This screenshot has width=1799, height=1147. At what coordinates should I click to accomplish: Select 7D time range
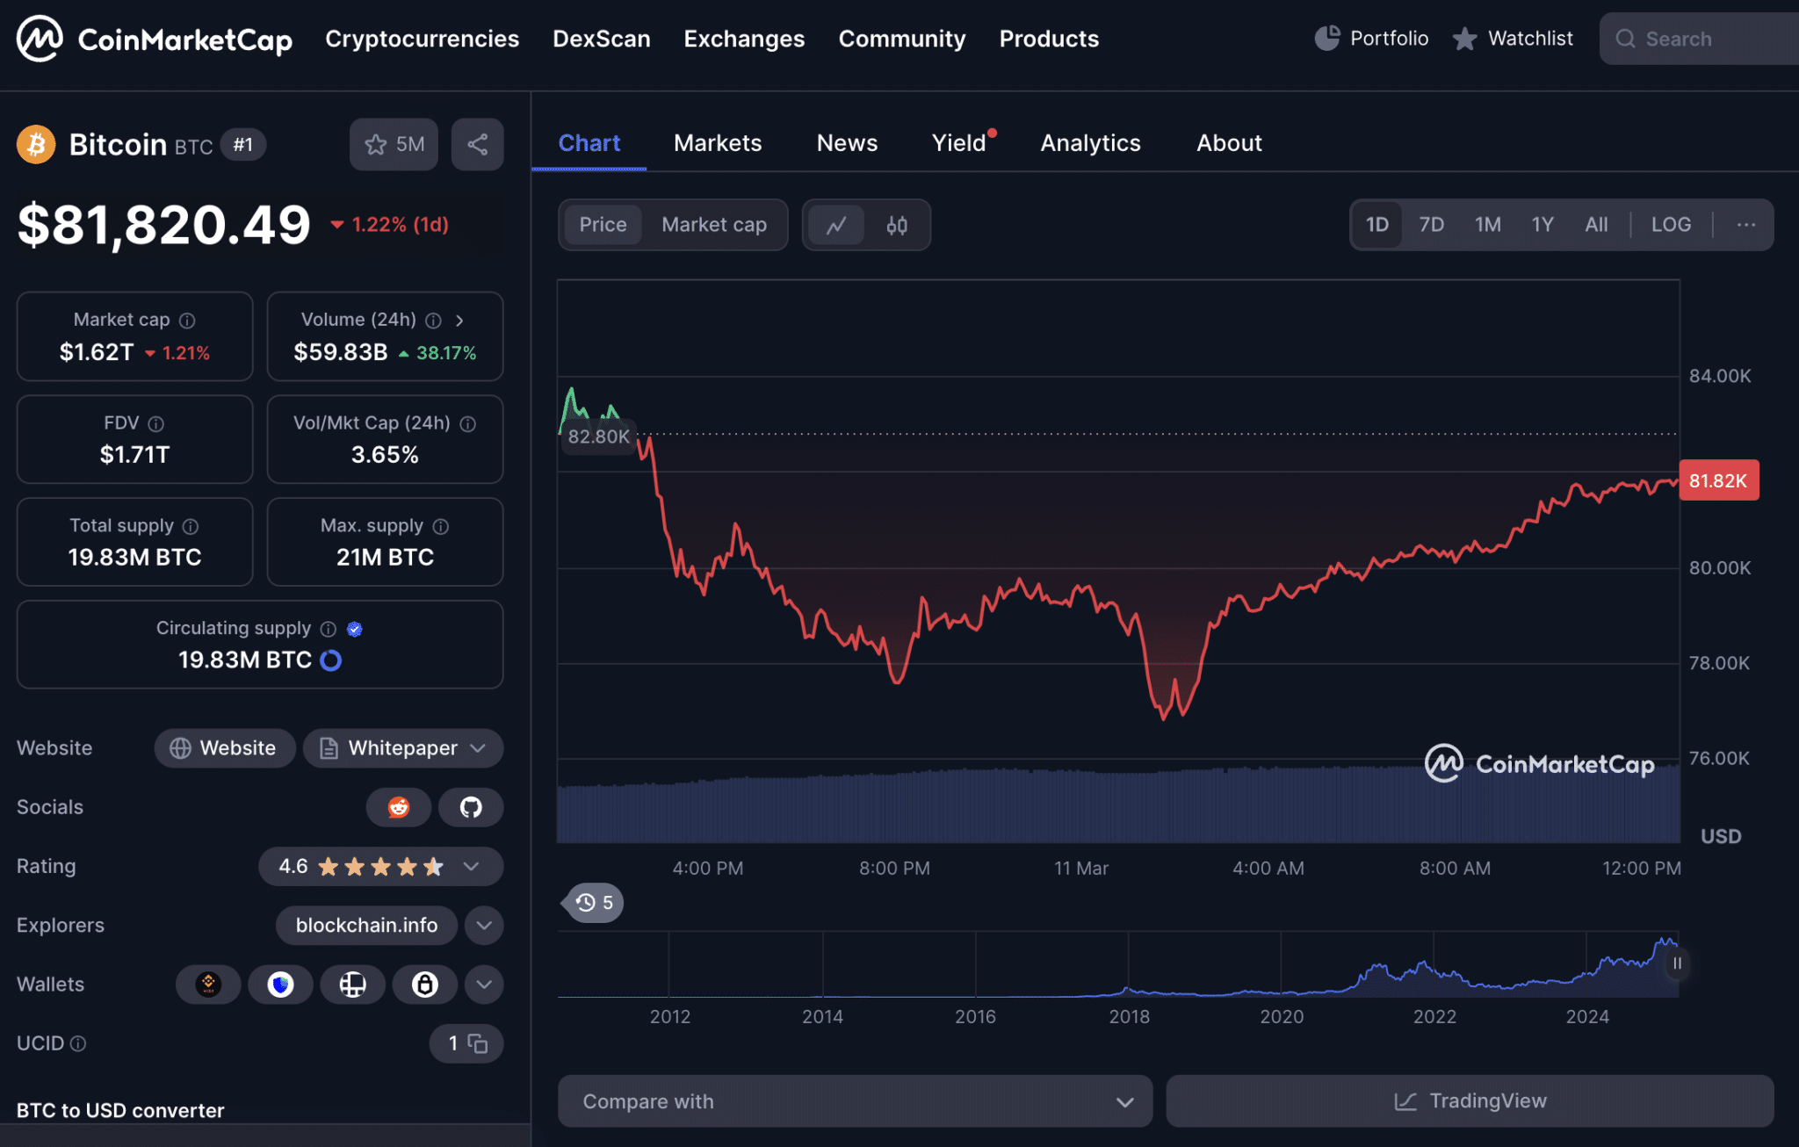[1432, 225]
